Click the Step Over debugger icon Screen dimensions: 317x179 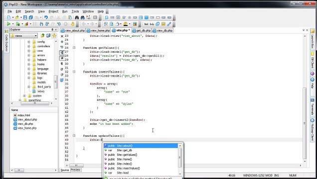click(47, 24)
